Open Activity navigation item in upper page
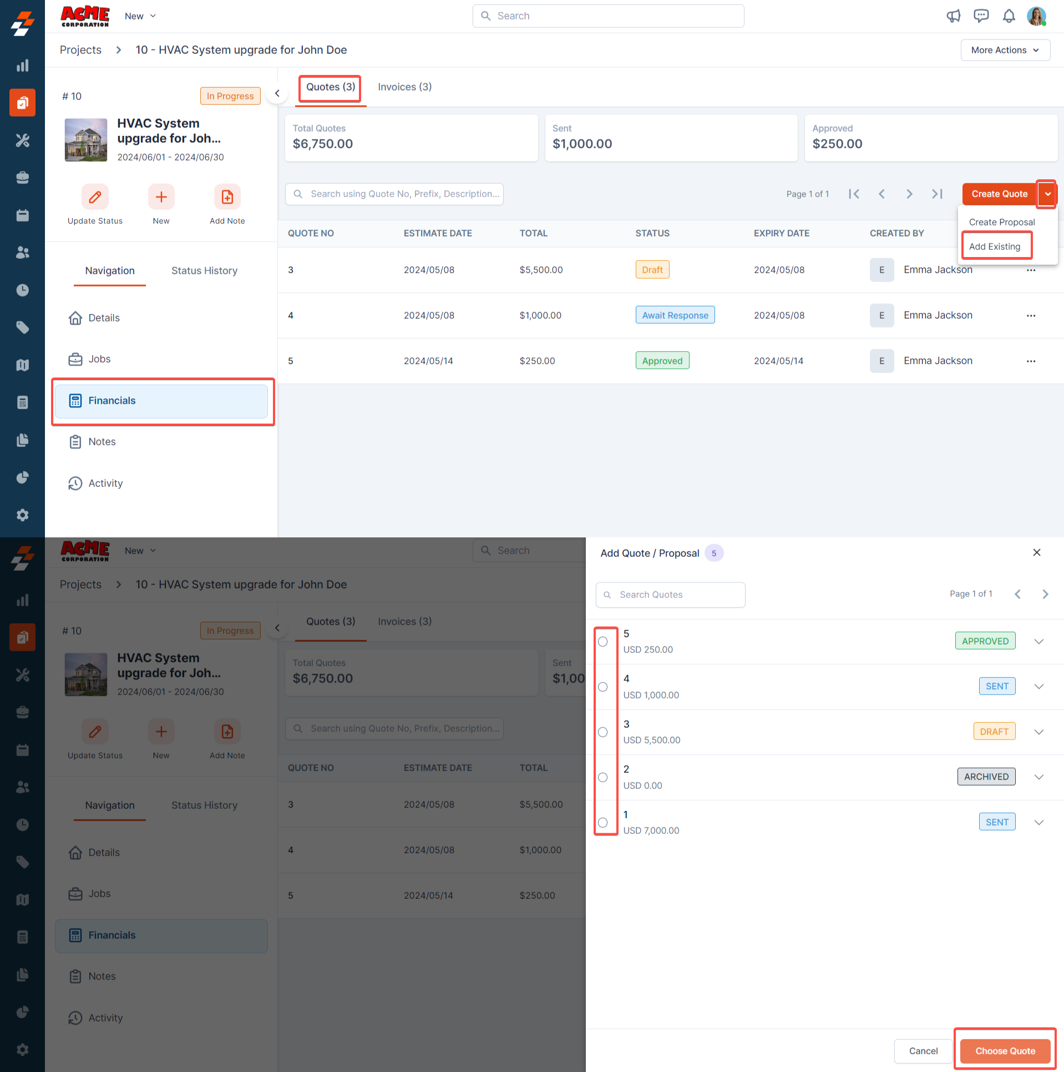Image resolution: width=1064 pixels, height=1072 pixels. tap(95, 484)
